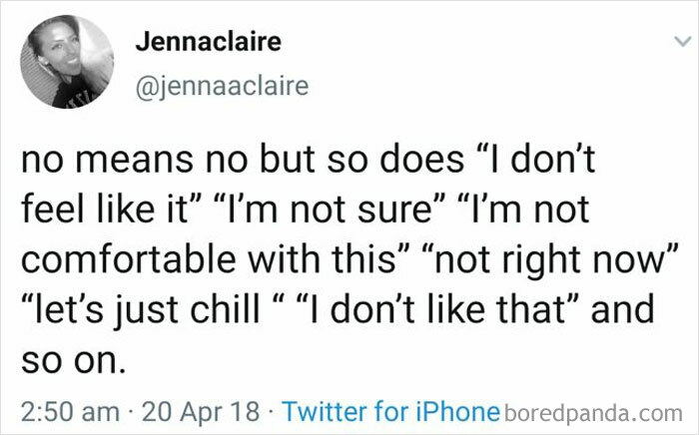Click the phrase "no means no"
The height and width of the screenshot is (435, 699).
click(134, 161)
